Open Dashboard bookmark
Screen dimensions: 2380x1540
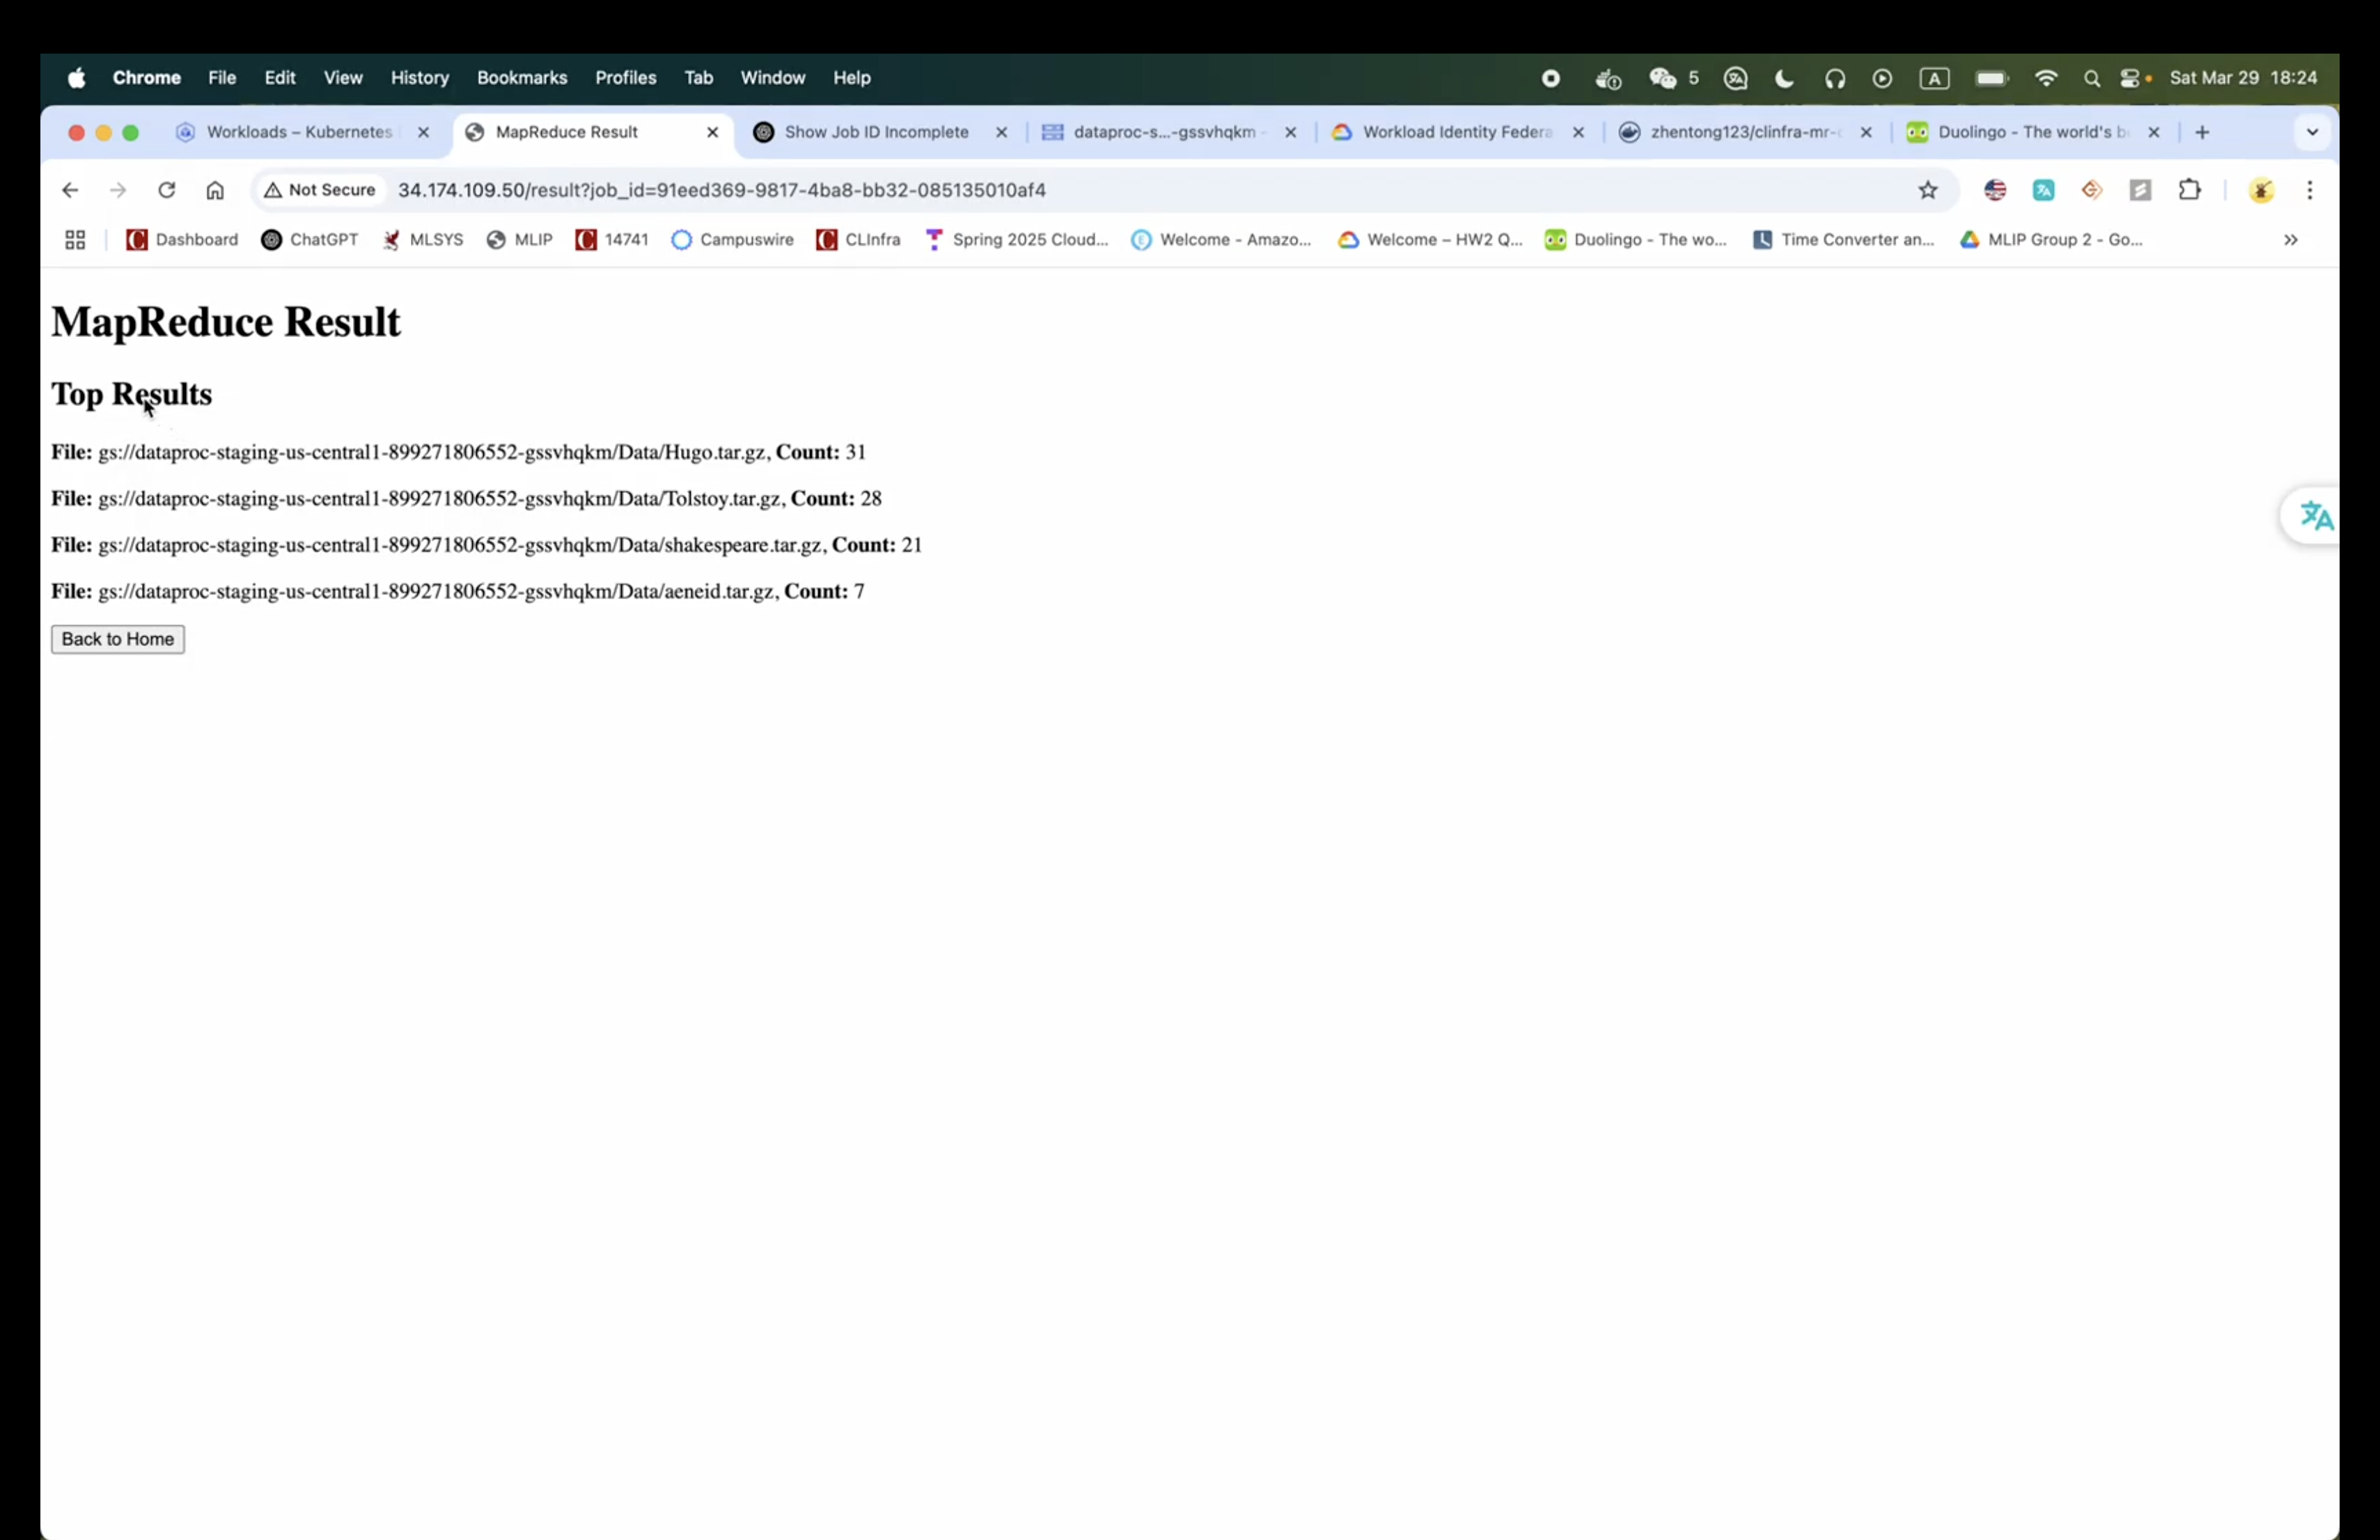click(x=183, y=240)
